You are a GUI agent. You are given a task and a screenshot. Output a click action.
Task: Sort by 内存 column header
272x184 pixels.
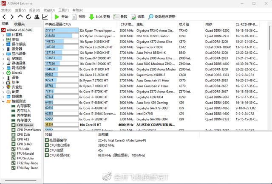(x=209, y=25)
